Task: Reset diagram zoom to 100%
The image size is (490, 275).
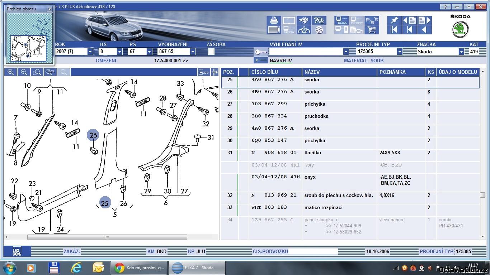Action: click(50, 72)
